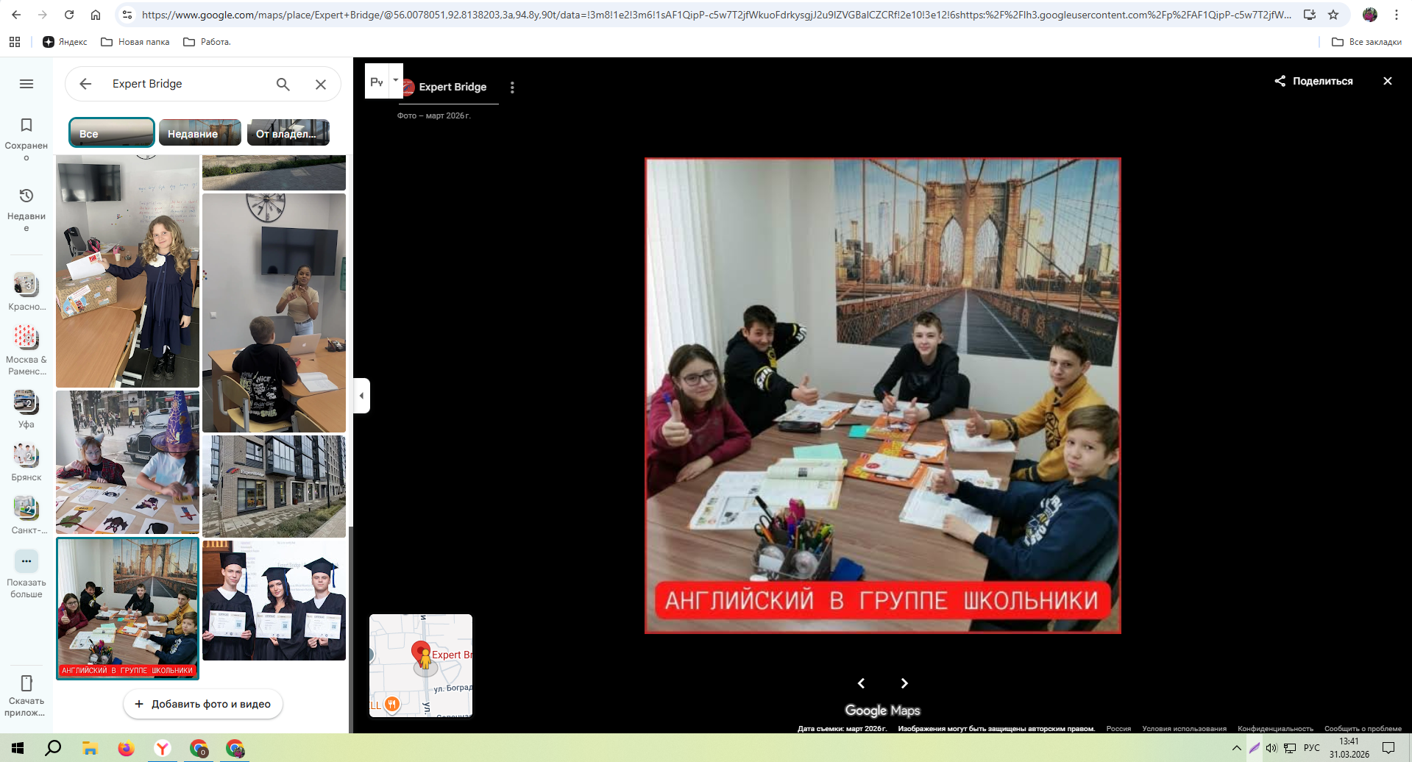Bookmark this page with the star icon
Viewport: 1412px width, 762px height.
(1333, 15)
